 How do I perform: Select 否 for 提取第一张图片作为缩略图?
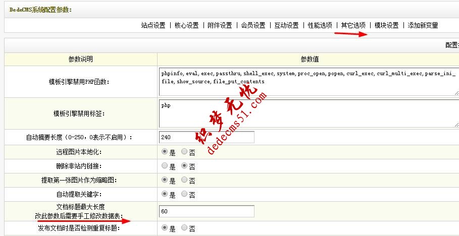tap(184, 180)
